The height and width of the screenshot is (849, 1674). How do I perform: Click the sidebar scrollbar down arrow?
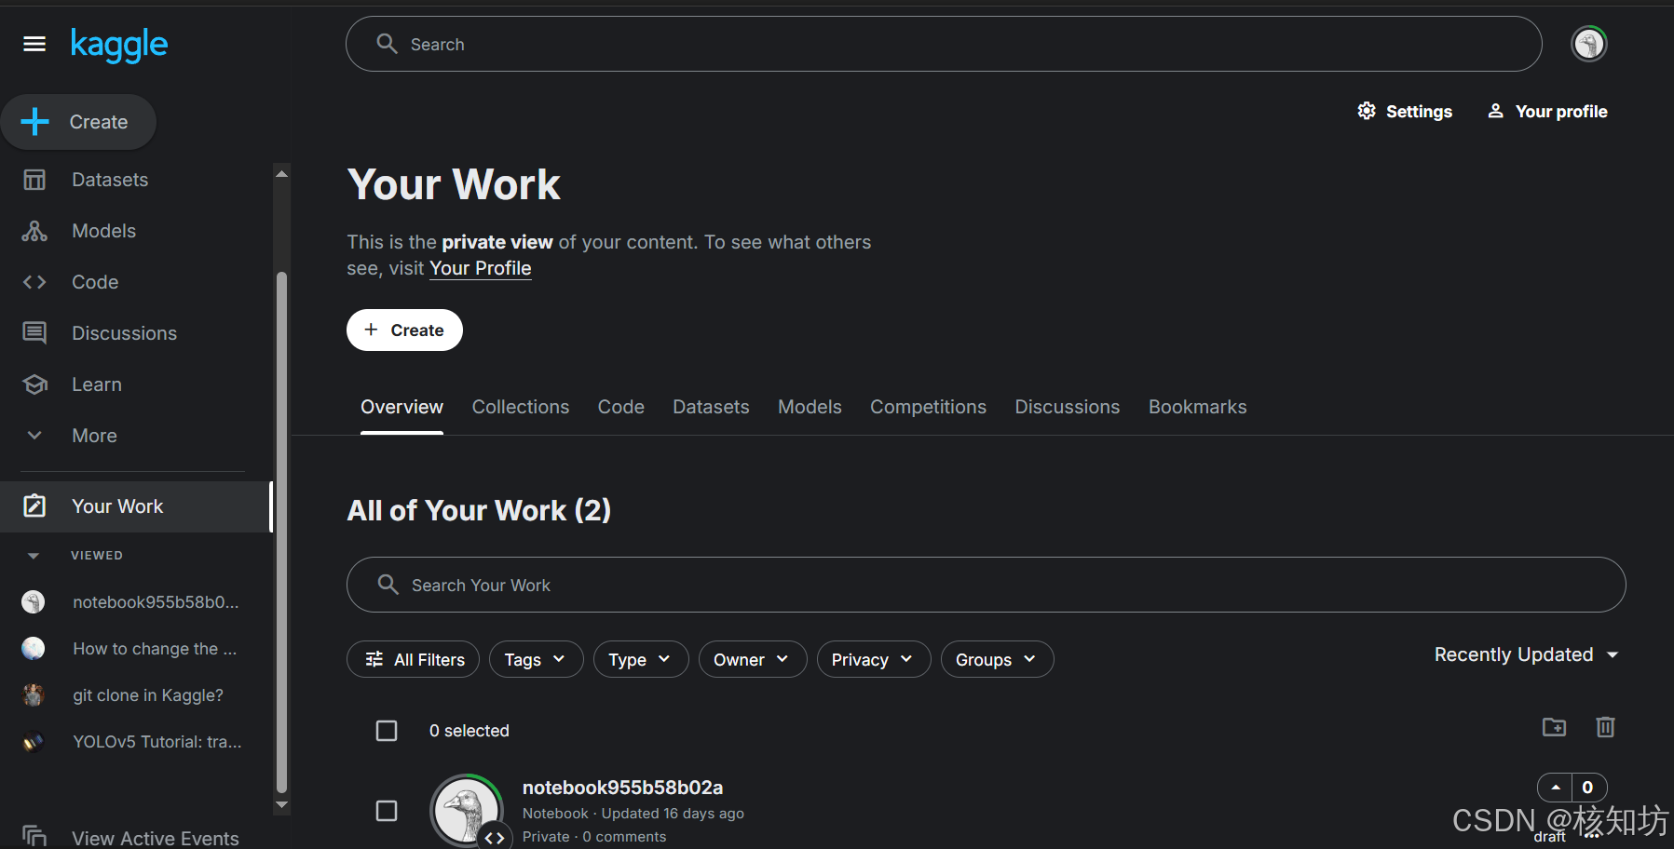tap(281, 805)
